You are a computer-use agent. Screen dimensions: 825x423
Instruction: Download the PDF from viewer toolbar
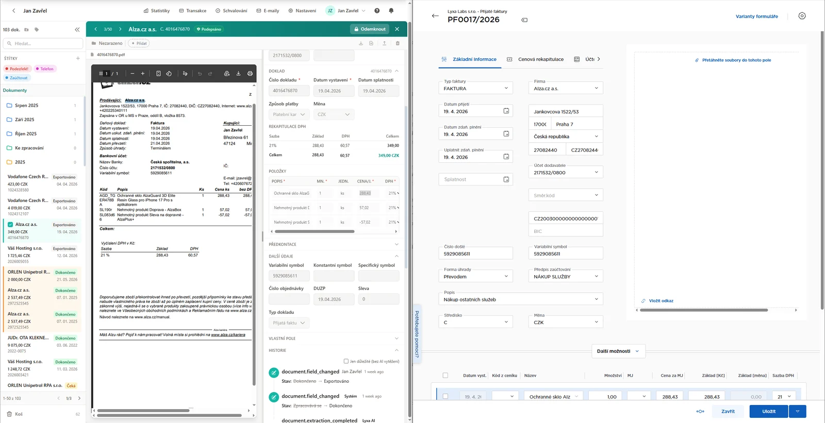(238, 74)
